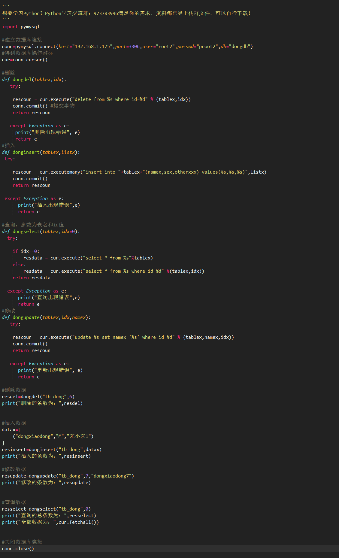This screenshot has height=558, width=339.
Task: Click the select with 'where id=%d' line
Action: (114, 271)
